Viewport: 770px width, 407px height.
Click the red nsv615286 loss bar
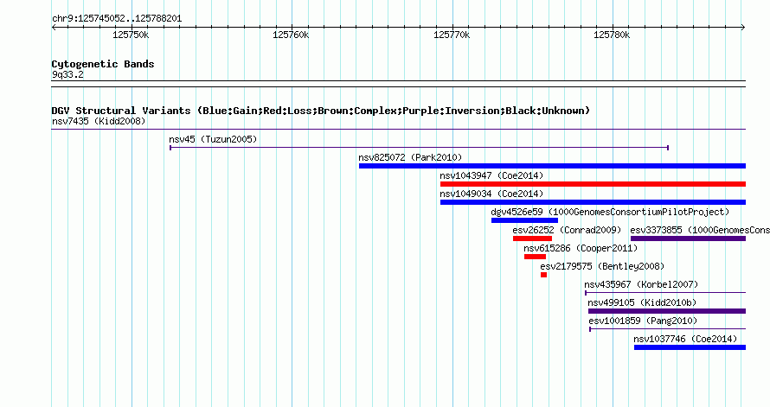click(x=536, y=257)
